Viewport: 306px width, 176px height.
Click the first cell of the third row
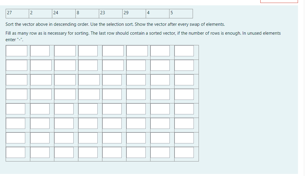(16, 80)
